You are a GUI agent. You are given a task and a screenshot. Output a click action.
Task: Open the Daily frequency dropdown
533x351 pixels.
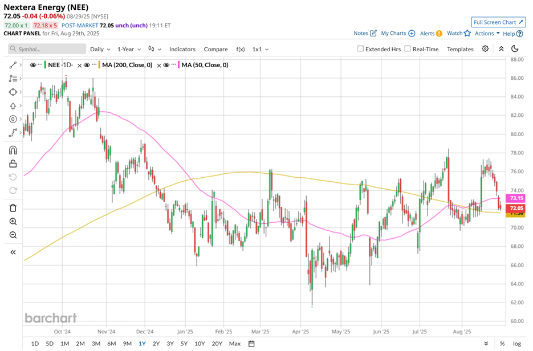[x=100, y=49]
